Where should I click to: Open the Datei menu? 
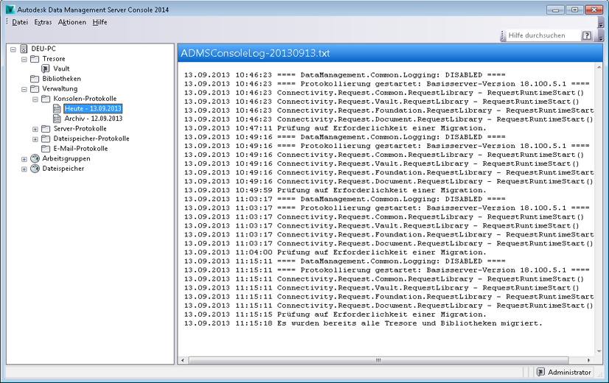point(20,22)
